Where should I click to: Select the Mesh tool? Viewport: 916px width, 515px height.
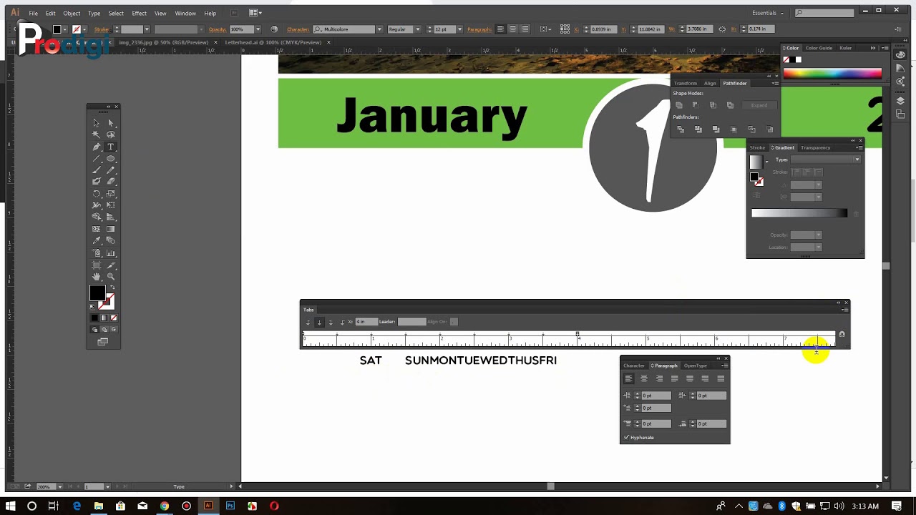tap(97, 229)
